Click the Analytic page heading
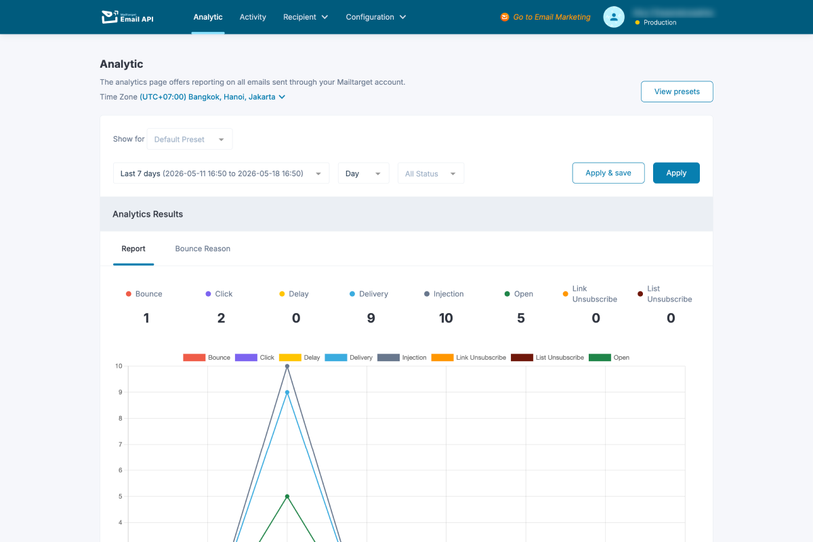This screenshot has height=542, width=813. 121,64
